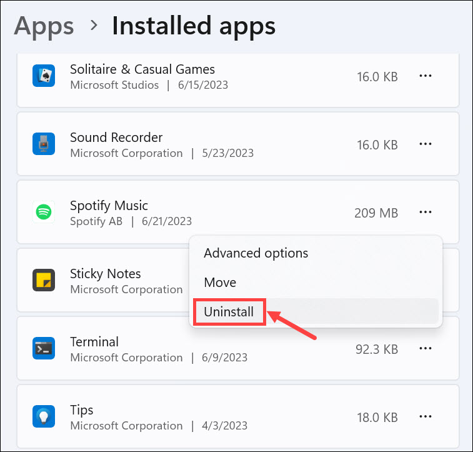Click the Terminal app name text

click(x=94, y=342)
